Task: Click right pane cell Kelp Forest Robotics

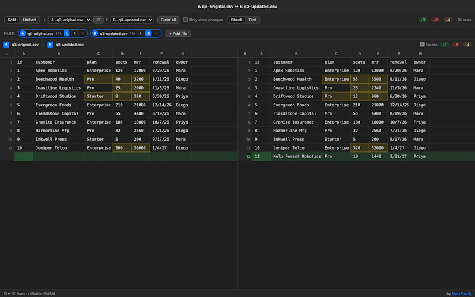Action: click(296, 156)
